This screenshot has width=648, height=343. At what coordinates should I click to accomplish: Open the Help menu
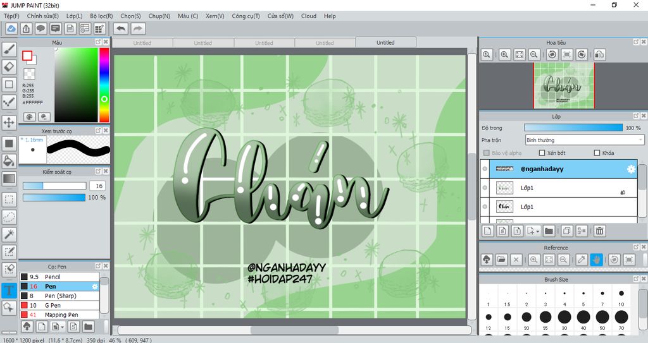pos(330,16)
